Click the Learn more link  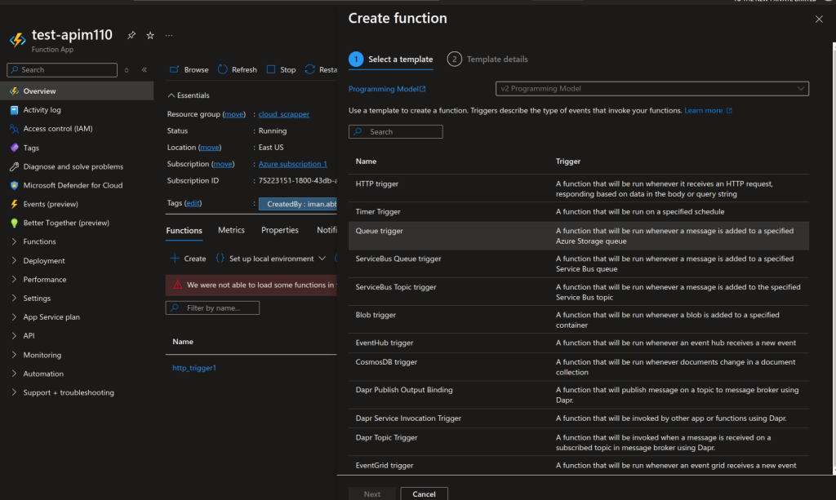coord(703,111)
